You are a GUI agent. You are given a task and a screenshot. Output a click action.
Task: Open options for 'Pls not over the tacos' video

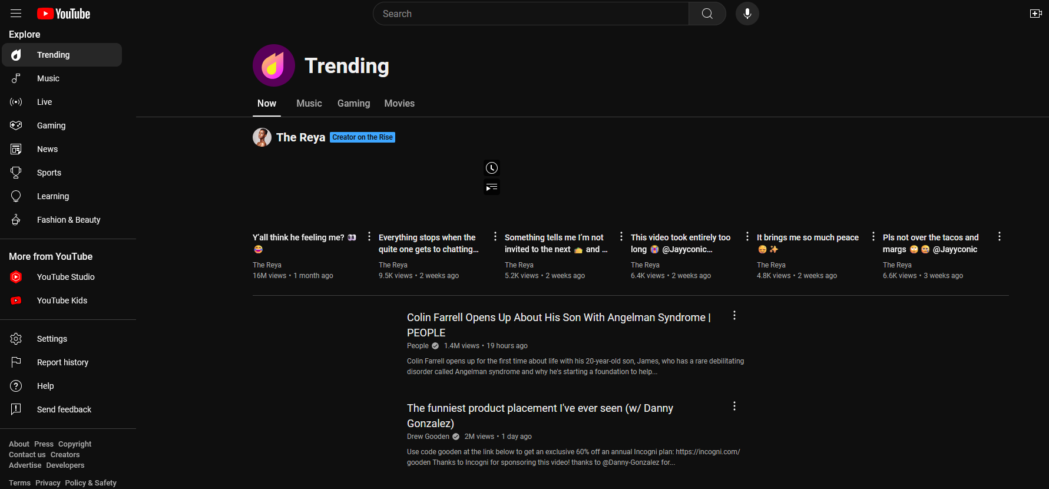(1000, 236)
